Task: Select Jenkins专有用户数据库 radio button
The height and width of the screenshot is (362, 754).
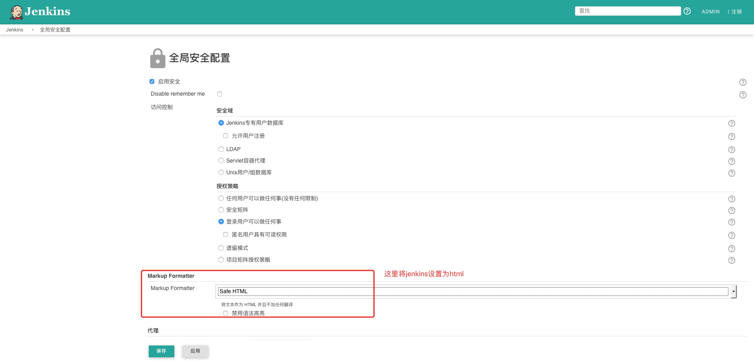Action: point(221,123)
